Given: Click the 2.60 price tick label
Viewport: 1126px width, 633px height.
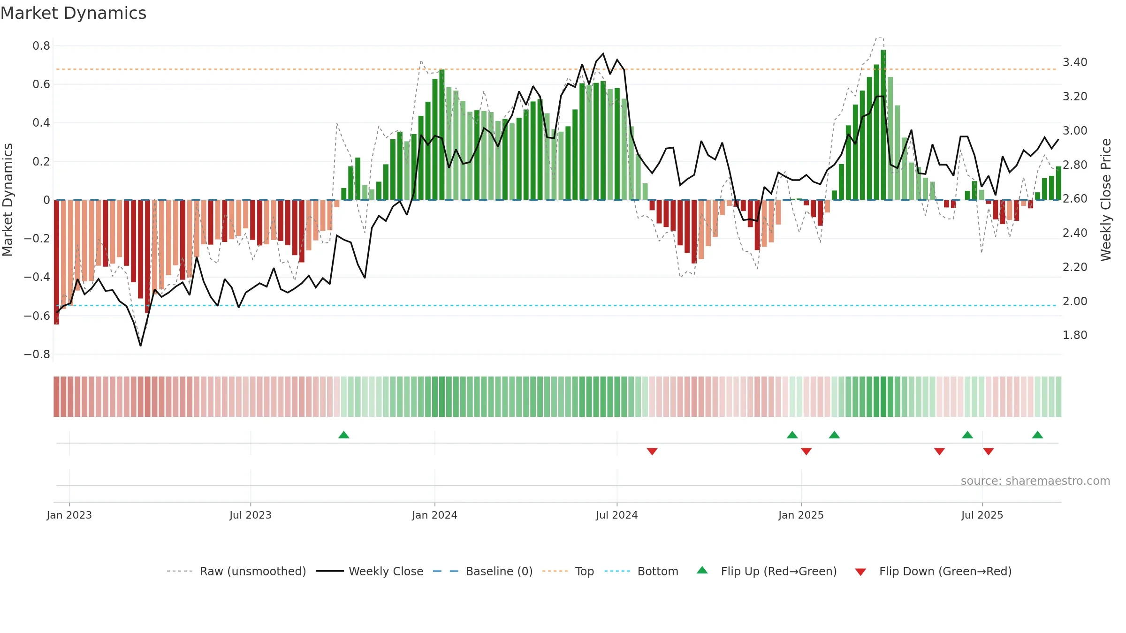Looking at the screenshot, I should click(1075, 199).
